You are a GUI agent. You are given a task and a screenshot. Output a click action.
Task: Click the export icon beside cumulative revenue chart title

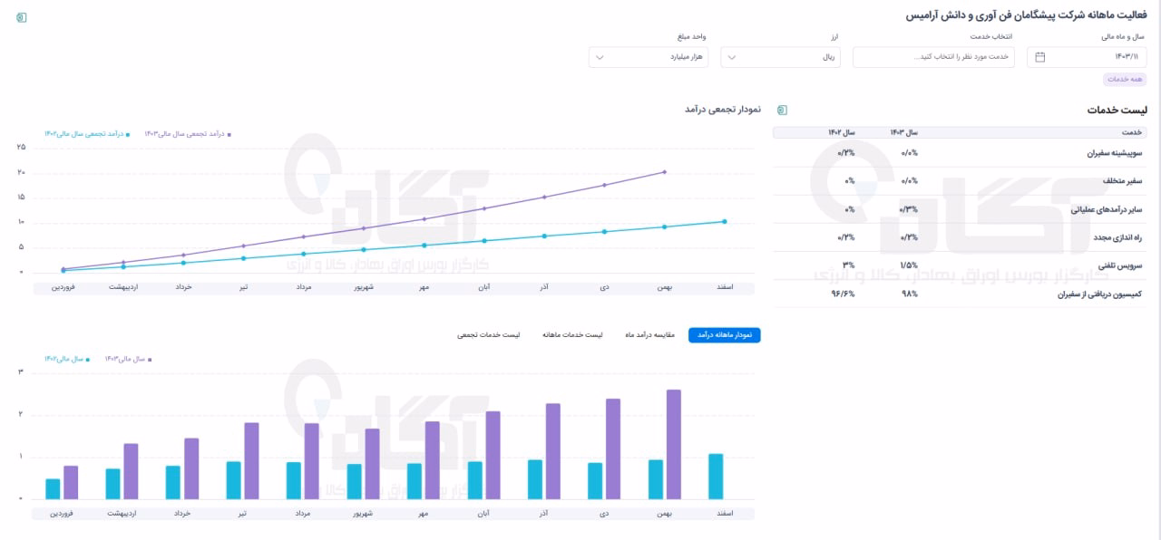click(783, 110)
